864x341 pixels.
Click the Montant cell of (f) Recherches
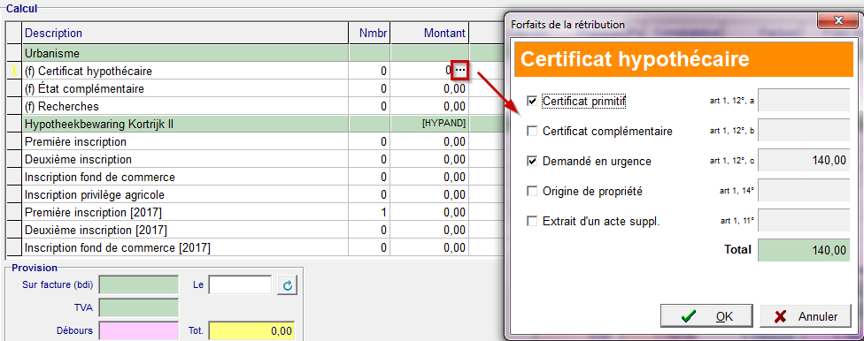(x=430, y=106)
